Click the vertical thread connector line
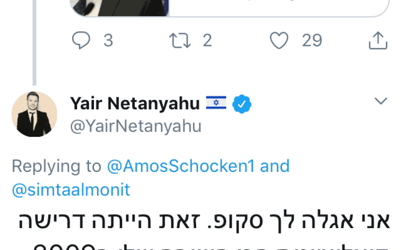This screenshot has width=401, height=250. pyautogui.click(x=34, y=59)
